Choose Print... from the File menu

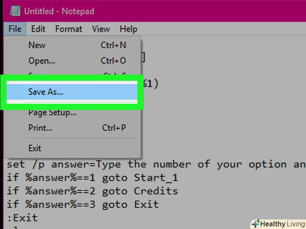(40, 128)
